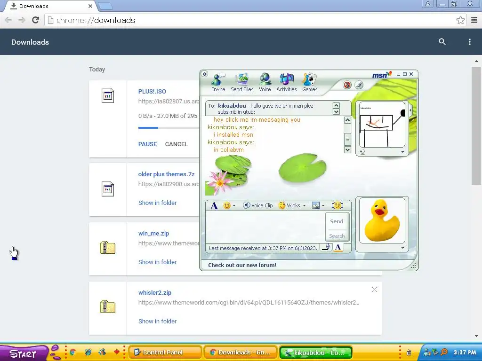Click chat history scrollbar up arrow
The width and height of the screenshot is (482, 361).
coord(347,120)
